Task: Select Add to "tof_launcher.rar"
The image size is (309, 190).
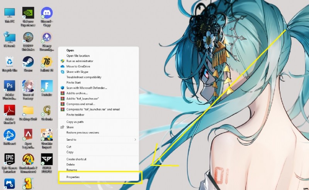Action: [x=83, y=99]
